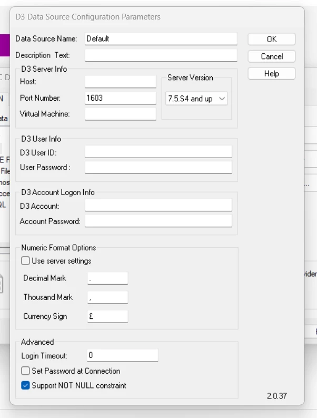Focus the Port Number field showing 1603
Viewport: 317px width, 418px height.
[121, 98]
